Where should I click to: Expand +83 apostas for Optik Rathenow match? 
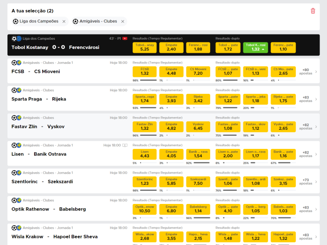(x=308, y=209)
